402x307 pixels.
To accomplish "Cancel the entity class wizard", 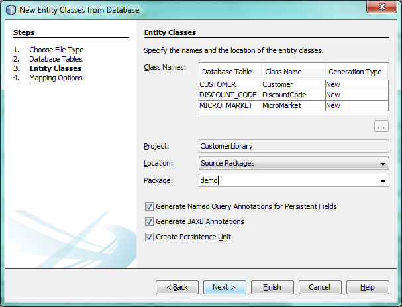I will (320, 287).
